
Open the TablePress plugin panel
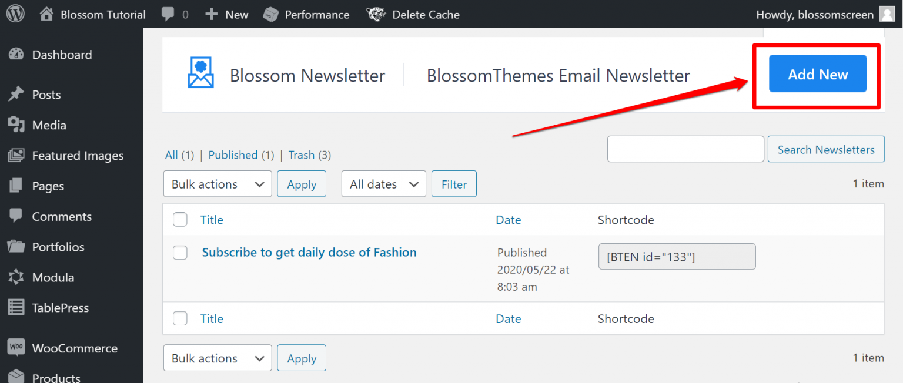point(59,307)
